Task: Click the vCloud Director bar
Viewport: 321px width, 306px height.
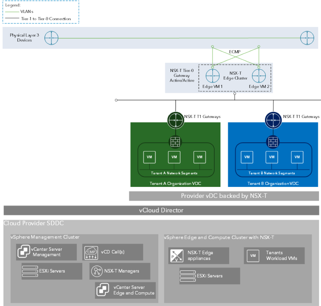Action: pos(161,210)
